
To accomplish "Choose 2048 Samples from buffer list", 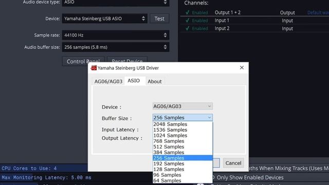I will (x=182, y=124).
